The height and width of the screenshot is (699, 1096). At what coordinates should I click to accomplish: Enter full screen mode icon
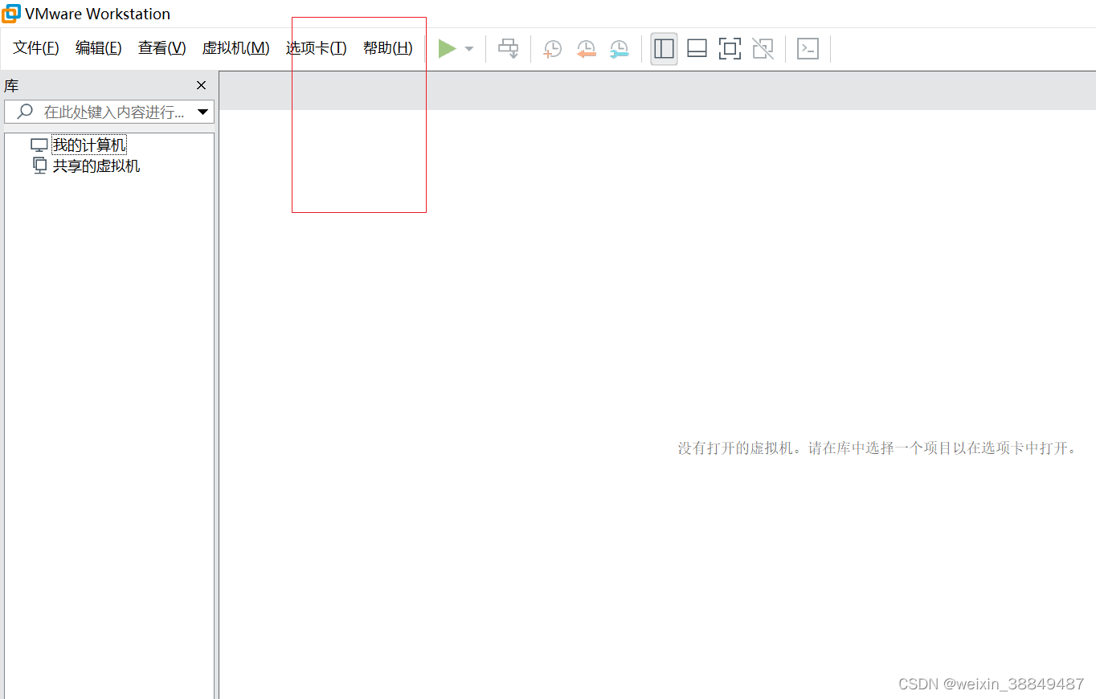point(730,49)
